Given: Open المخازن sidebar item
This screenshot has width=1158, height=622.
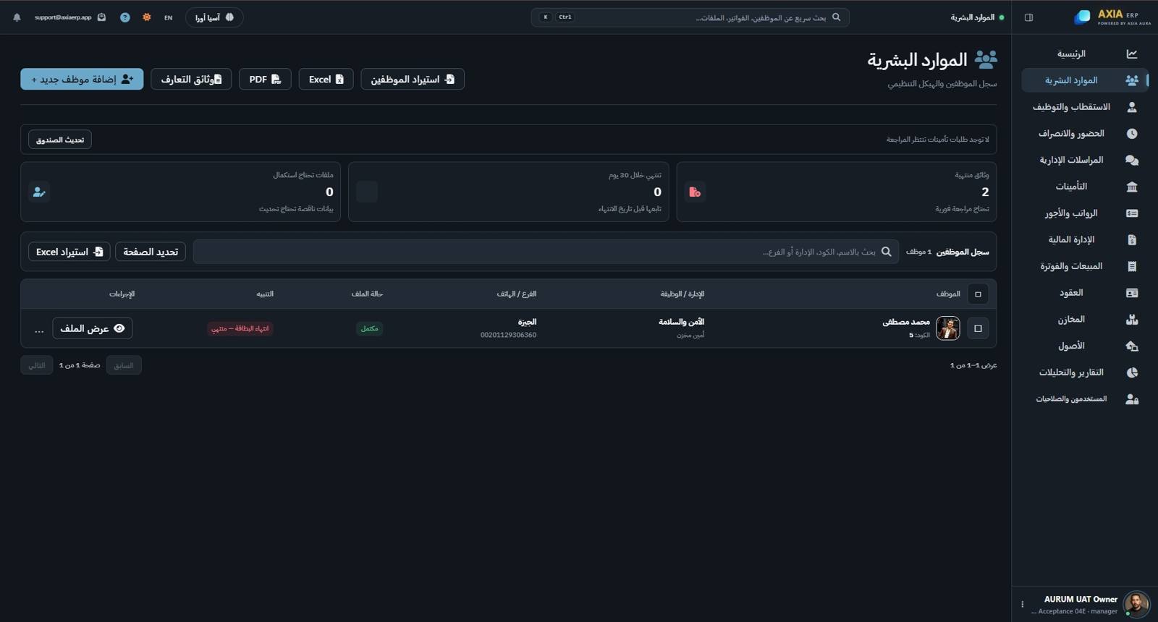Looking at the screenshot, I should coord(1083,319).
